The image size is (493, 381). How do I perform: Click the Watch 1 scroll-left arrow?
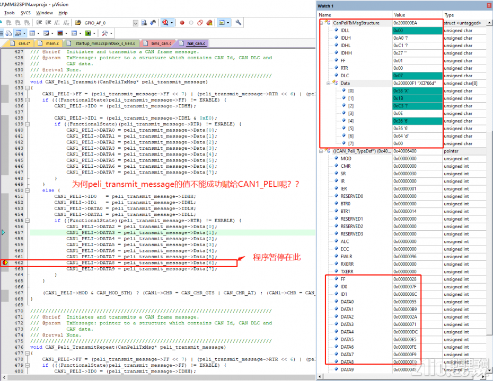pyautogui.click(x=320, y=376)
